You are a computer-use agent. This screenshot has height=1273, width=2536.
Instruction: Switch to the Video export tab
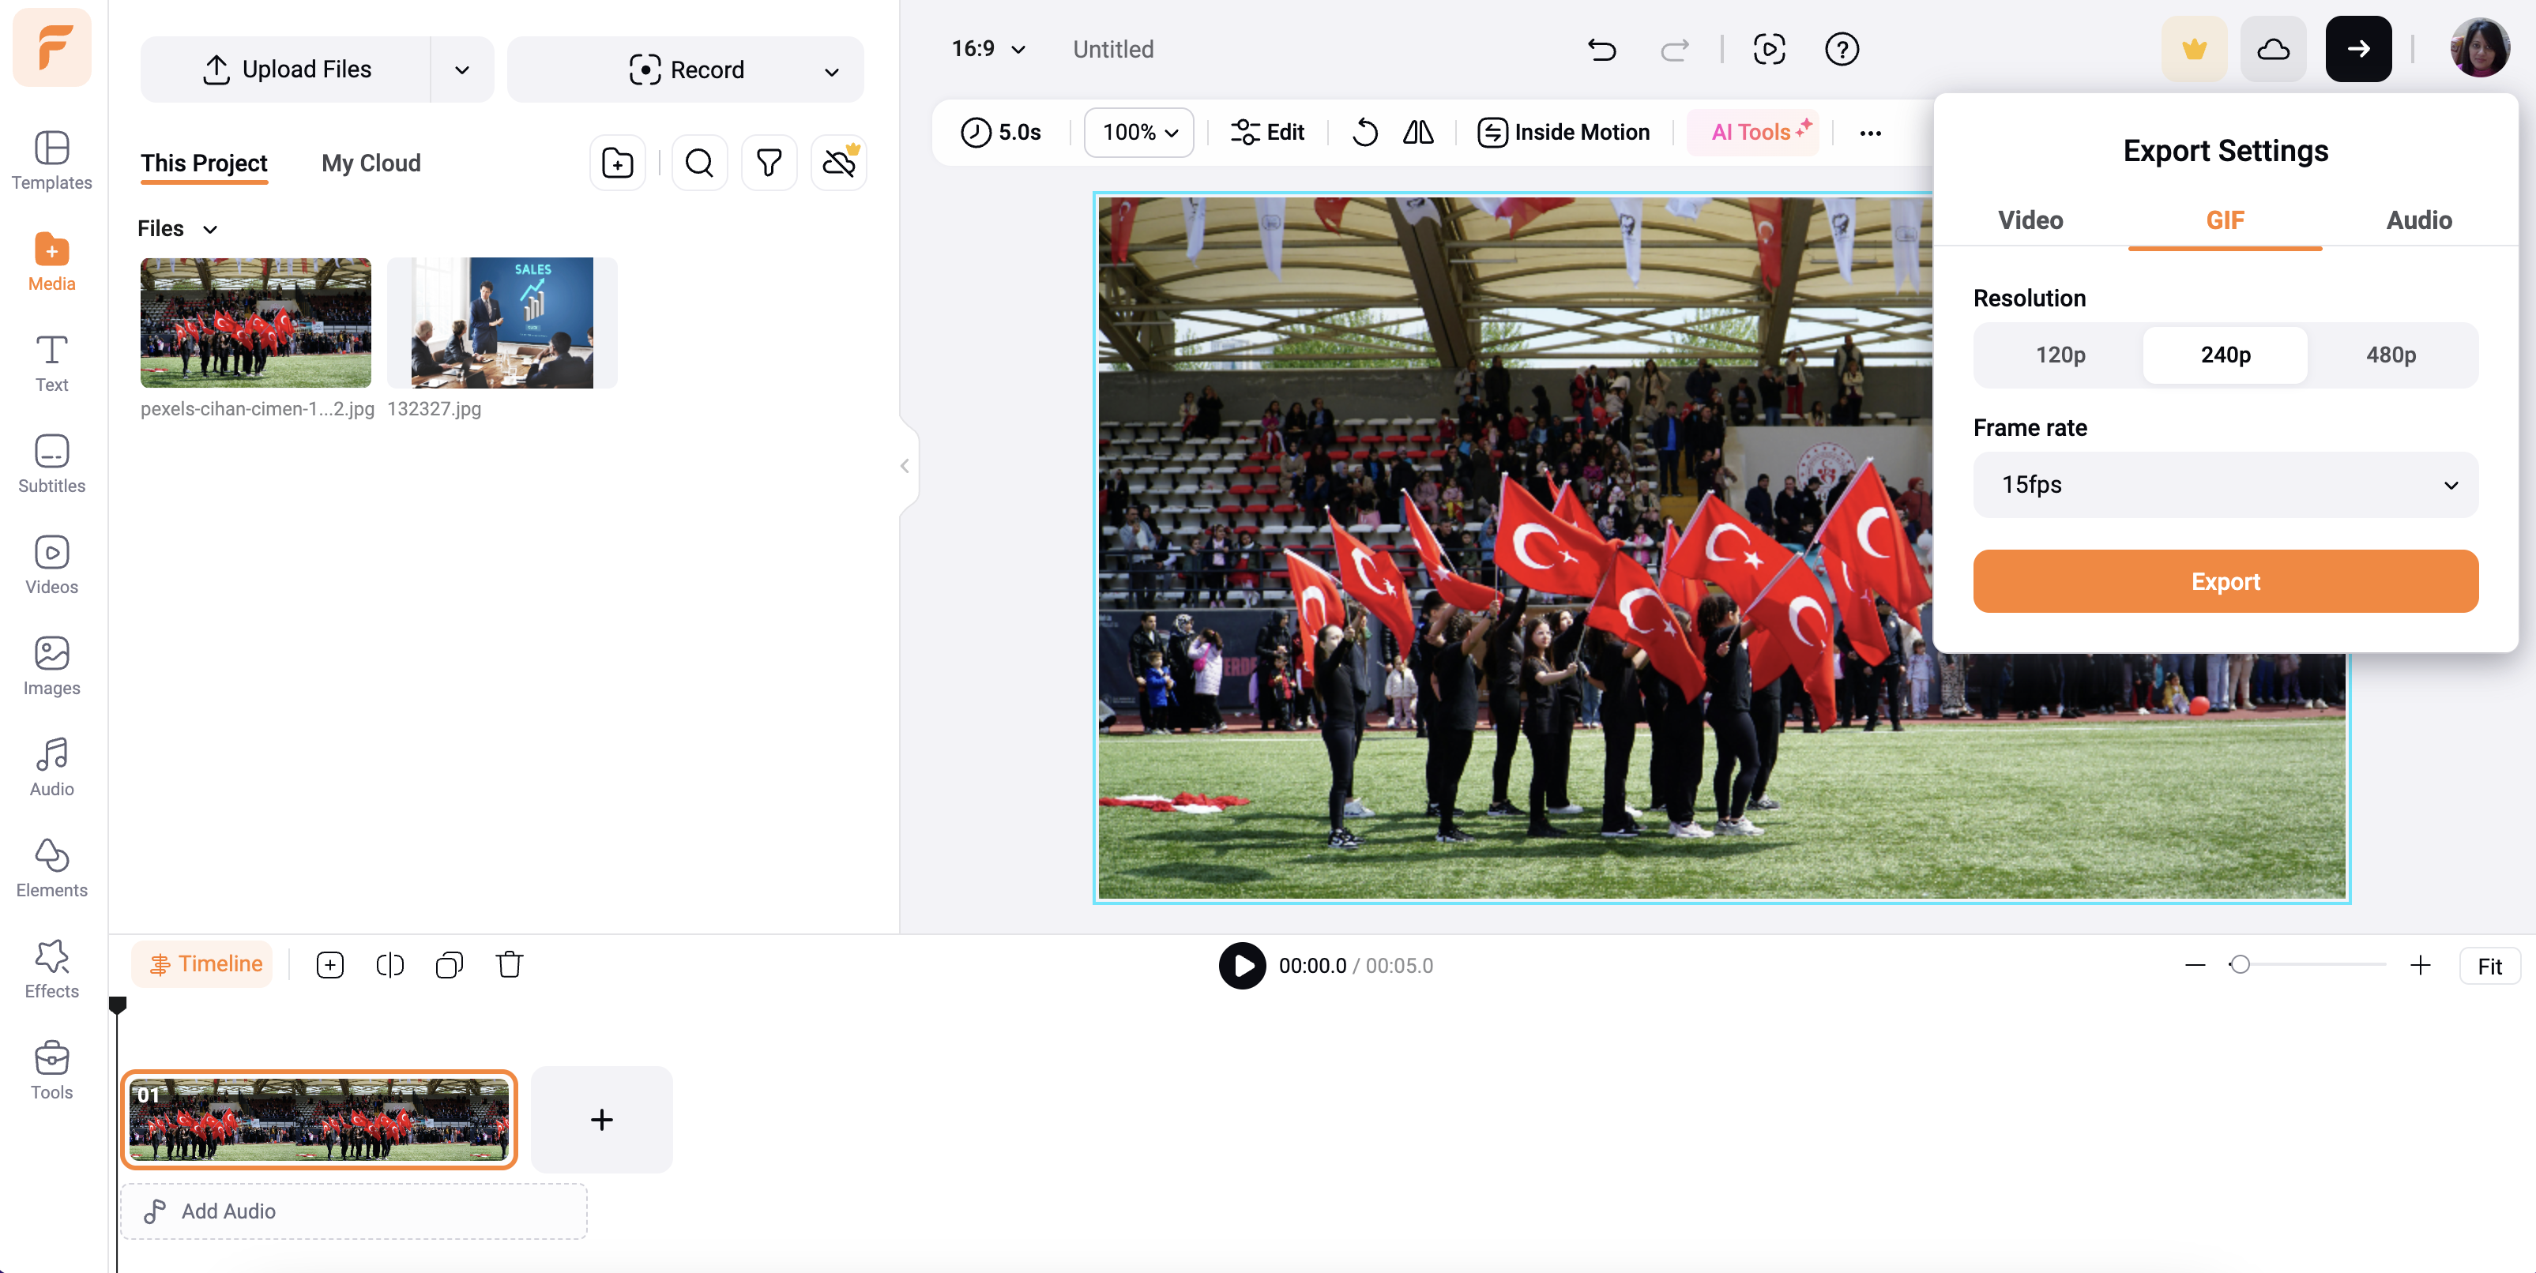point(2030,220)
